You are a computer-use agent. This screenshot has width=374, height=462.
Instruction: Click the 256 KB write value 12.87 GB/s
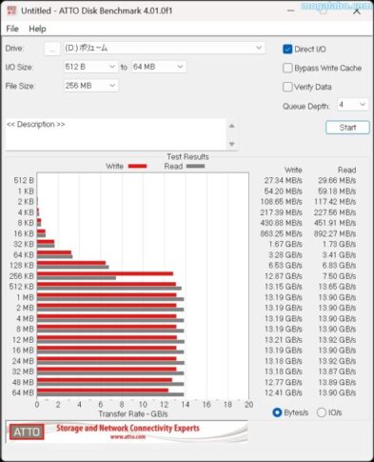point(284,276)
